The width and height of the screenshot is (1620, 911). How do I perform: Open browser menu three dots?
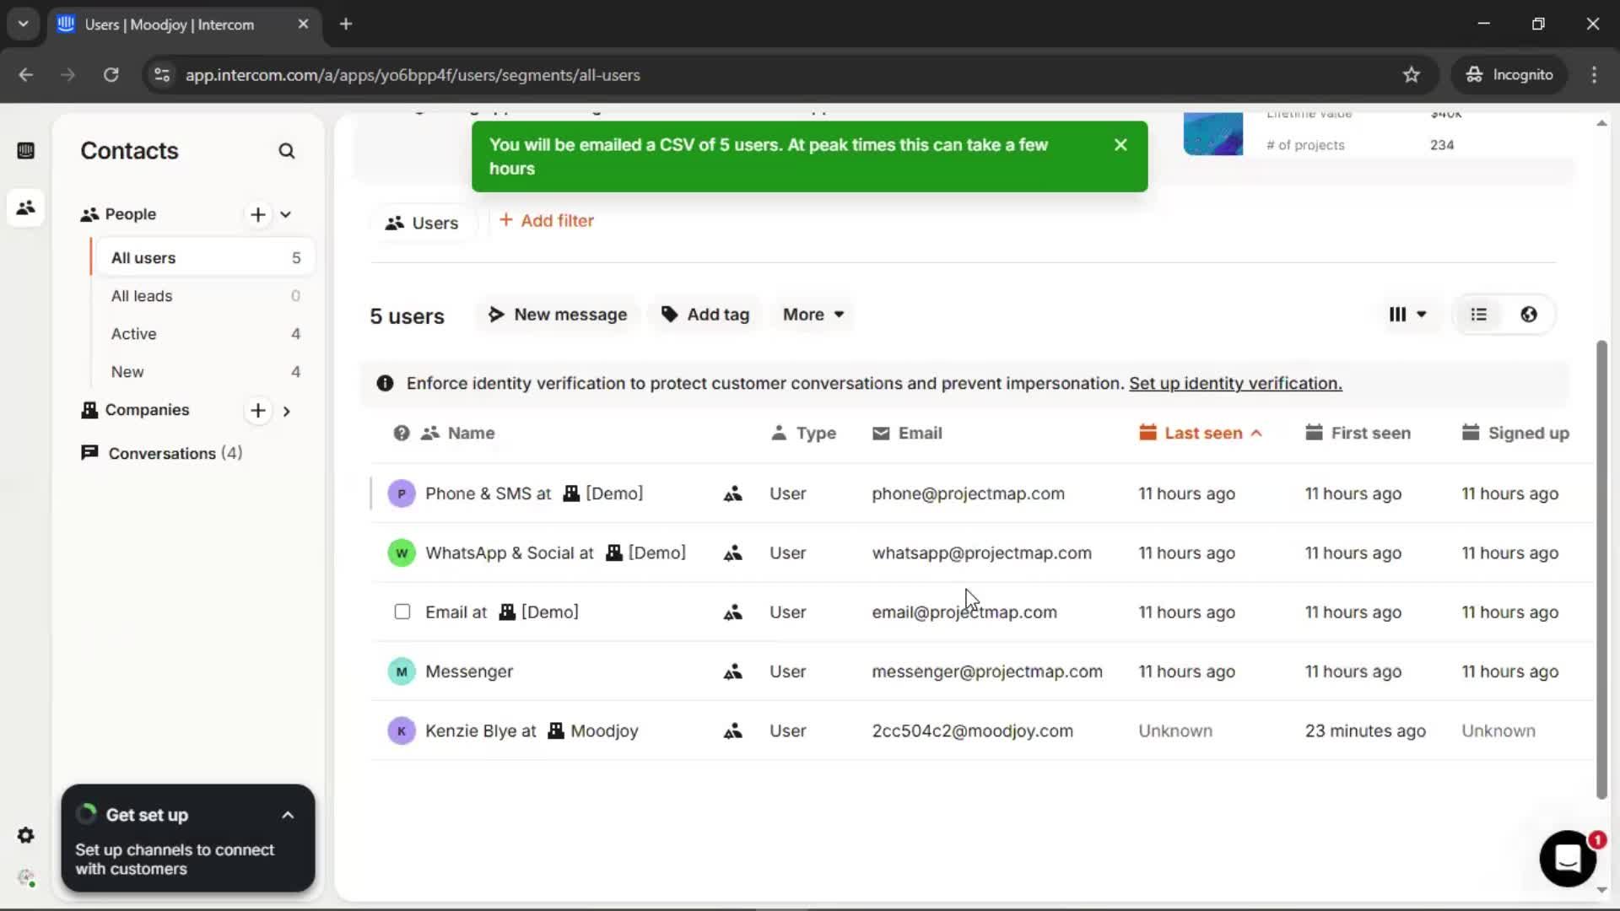pyautogui.click(x=1594, y=75)
